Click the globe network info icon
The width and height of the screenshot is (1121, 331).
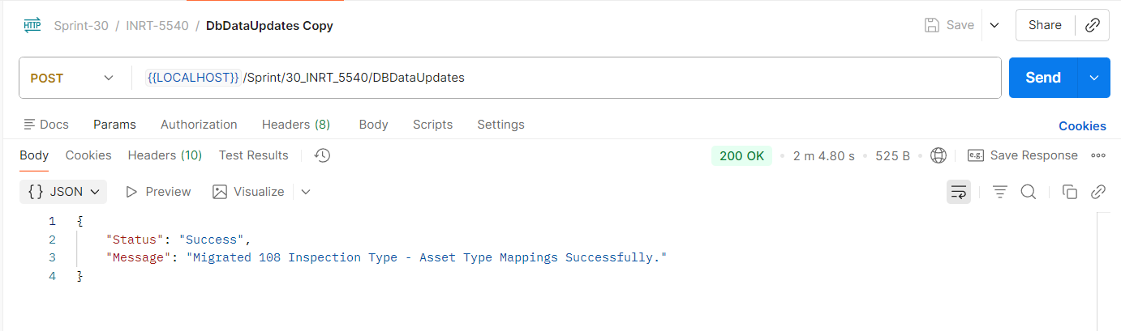pyautogui.click(x=938, y=155)
